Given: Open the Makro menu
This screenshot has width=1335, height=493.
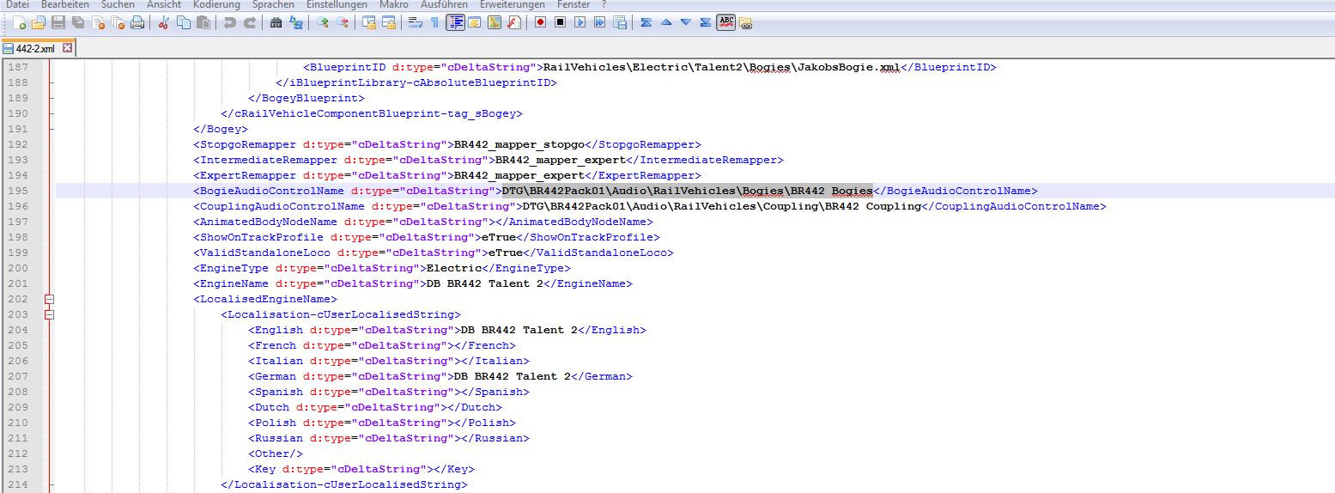Looking at the screenshot, I should (x=393, y=4).
